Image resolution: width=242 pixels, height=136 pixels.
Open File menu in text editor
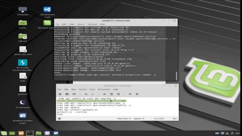click(x=59, y=89)
